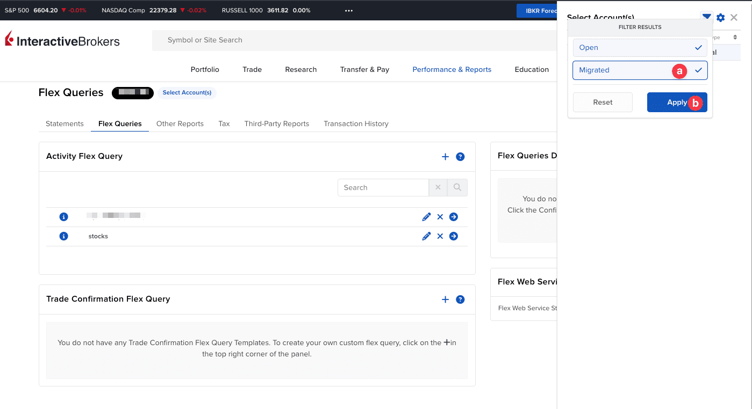Click the plus icon in Activity Flex Query
752x409 pixels.
(x=445, y=157)
